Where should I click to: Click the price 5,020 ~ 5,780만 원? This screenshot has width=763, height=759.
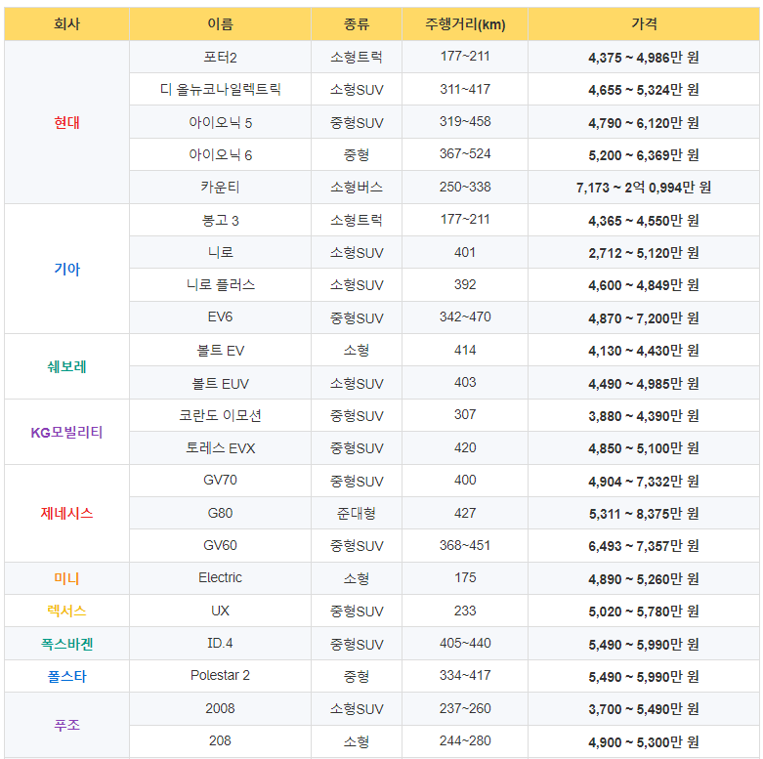644,611
